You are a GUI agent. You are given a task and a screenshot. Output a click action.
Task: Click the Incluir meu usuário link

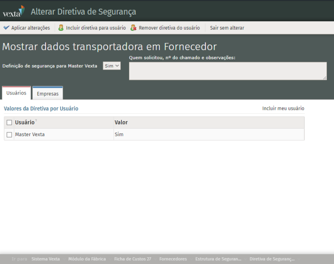click(x=283, y=108)
